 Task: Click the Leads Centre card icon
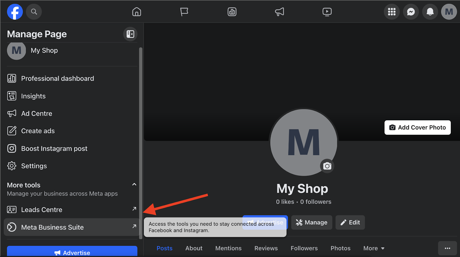[12, 210]
